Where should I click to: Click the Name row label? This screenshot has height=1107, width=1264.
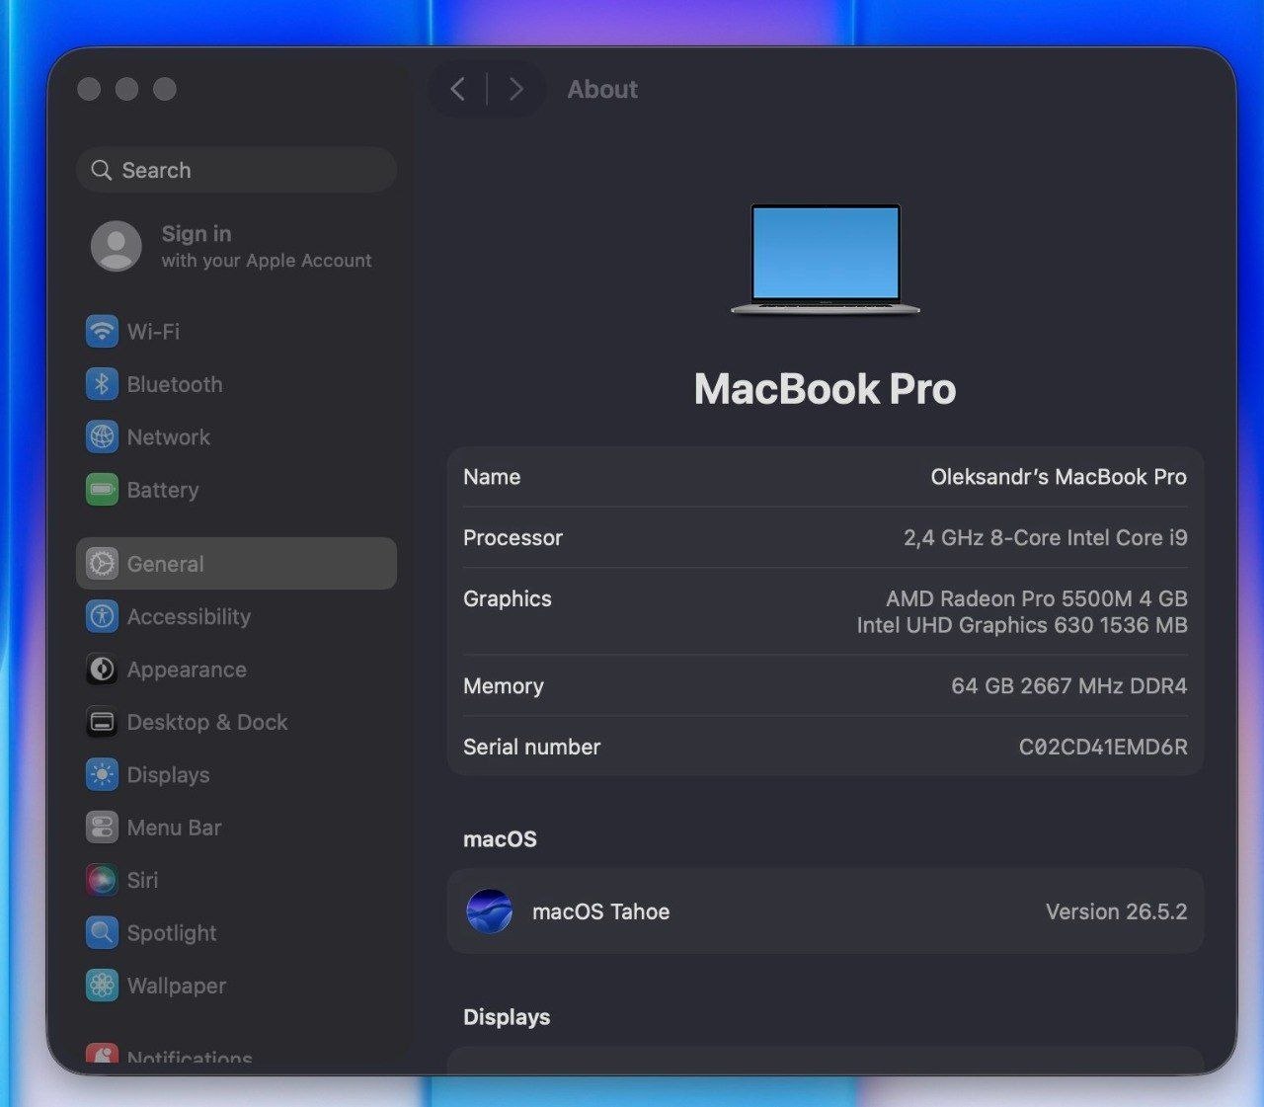point(492,477)
